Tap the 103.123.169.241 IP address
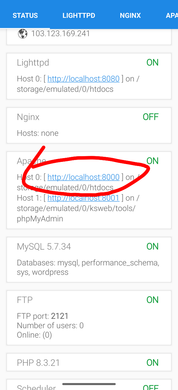This screenshot has width=178, height=390. (x=61, y=34)
